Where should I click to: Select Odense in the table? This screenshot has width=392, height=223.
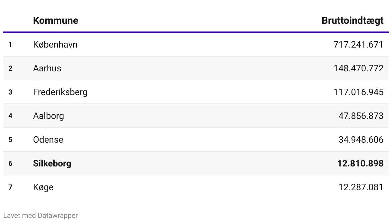48,139
